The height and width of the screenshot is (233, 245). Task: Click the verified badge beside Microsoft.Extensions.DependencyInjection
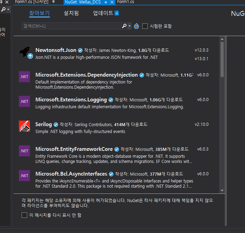coord(142,75)
